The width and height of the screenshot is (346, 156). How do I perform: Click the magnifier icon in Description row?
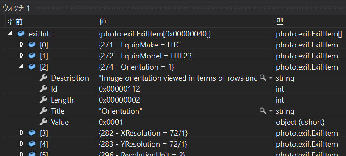(x=263, y=78)
